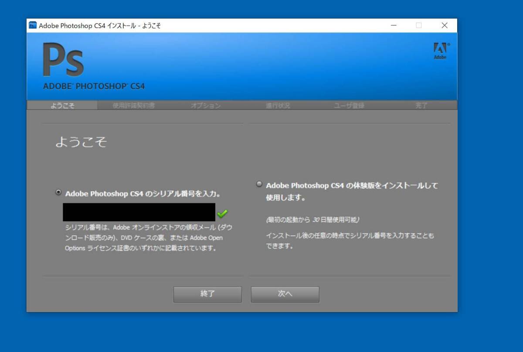The width and height of the screenshot is (523, 352).
Task: Click the 終了 (Quit) button
Action: click(x=207, y=294)
